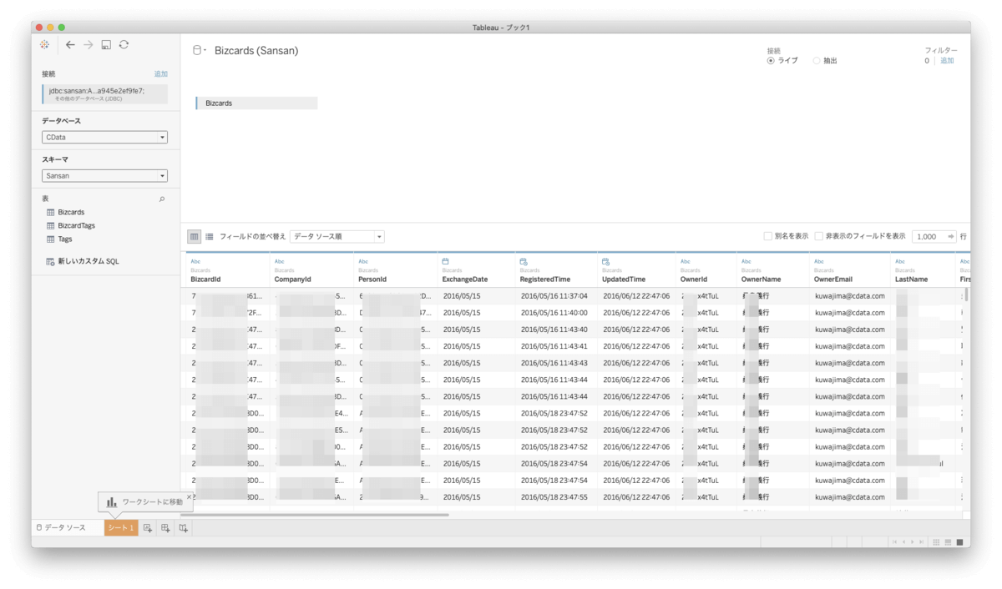The width and height of the screenshot is (1002, 589).
Task: Apply the row count with the arrow icon
Action: click(x=950, y=237)
